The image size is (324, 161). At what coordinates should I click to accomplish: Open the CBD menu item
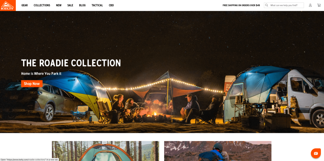[x=111, y=5]
